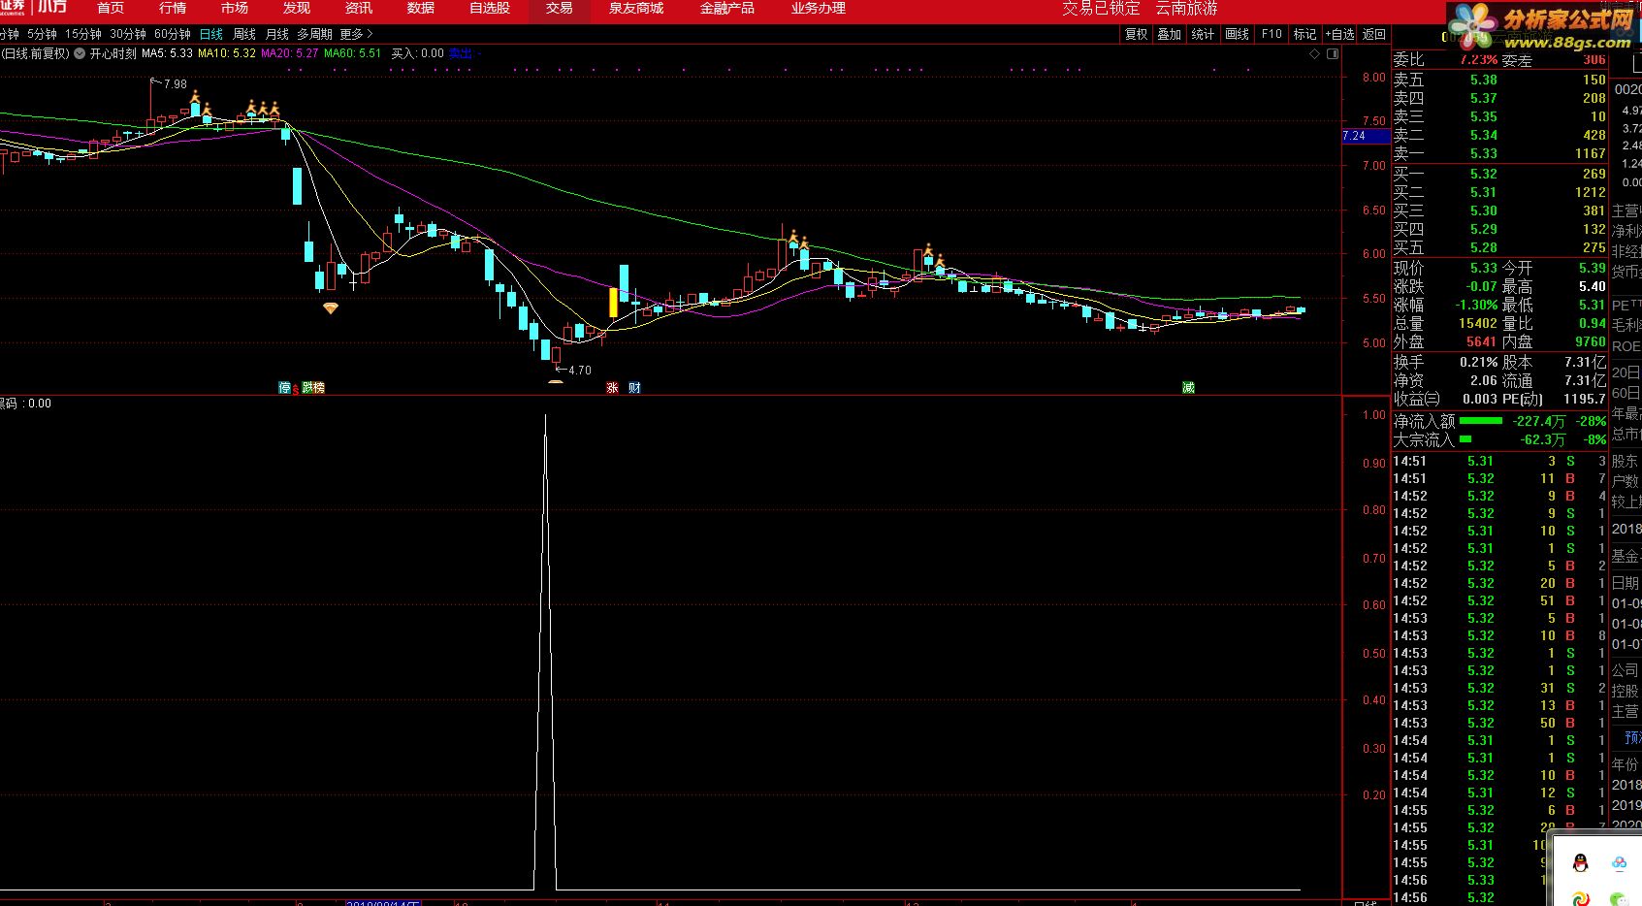Click the 7.24 price axis marker
Viewport: 1642px width, 906px height.
click(x=1365, y=136)
